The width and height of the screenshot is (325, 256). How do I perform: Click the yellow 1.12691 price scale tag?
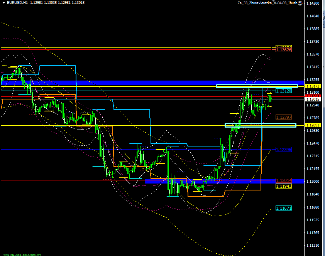(x=313, y=125)
